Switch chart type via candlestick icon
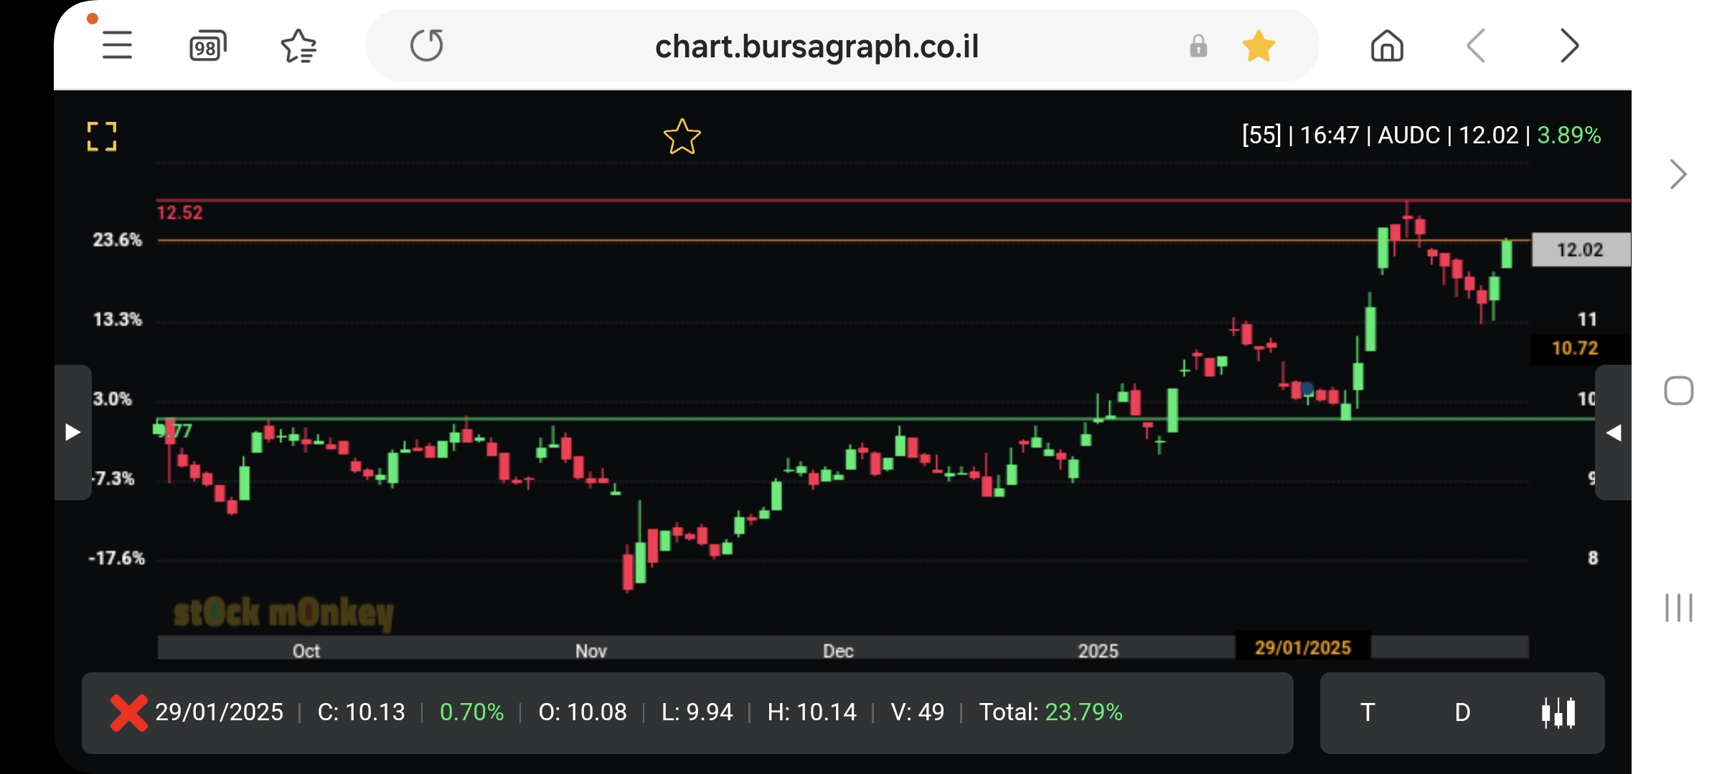This screenshot has height=774, width=1722. 1558,712
